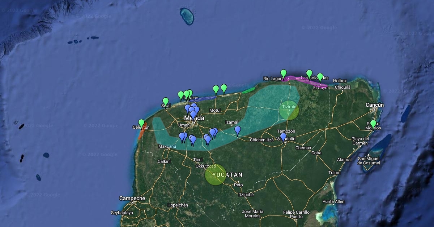
Task: Select the blue pin southeast of Izamal
Action: pyautogui.click(x=238, y=129)
